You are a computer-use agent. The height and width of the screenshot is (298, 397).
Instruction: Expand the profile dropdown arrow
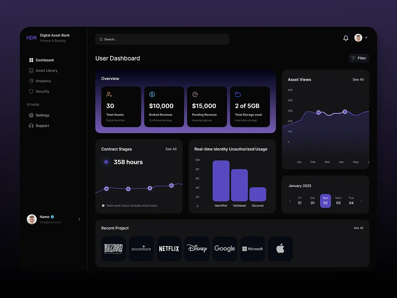[366, 38]
